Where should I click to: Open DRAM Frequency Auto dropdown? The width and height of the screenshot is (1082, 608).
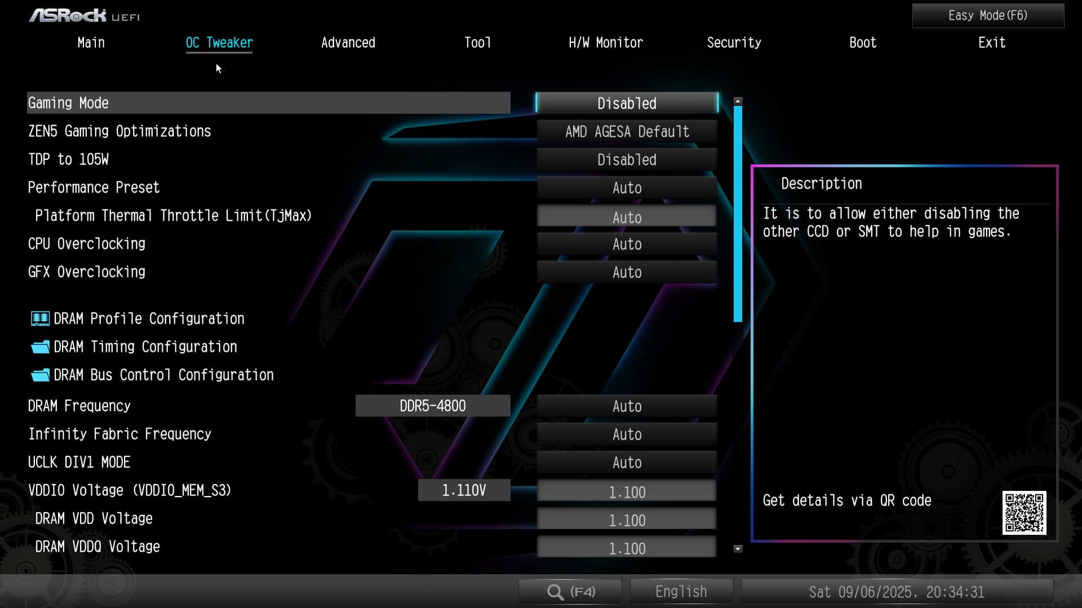coord(627,406)
